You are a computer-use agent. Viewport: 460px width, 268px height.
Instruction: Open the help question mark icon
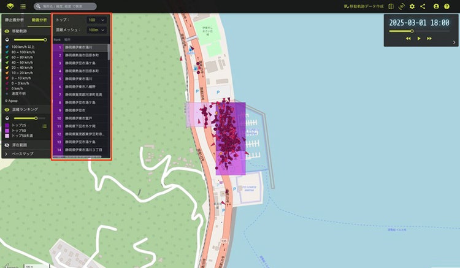[447, 6]
